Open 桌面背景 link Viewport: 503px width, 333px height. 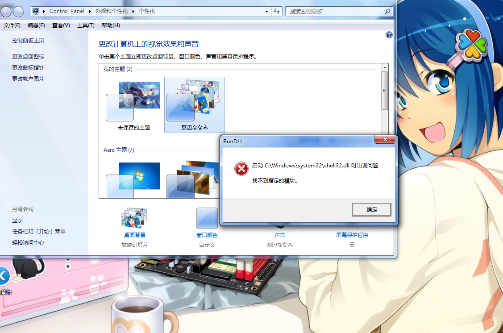[135, 235]
